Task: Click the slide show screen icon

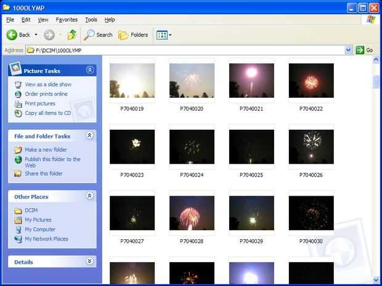Action: click(18, 85)
